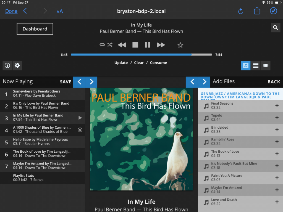The image size is (283, 212).
Task: Open the Dashboard
Action: pos(35,29)
